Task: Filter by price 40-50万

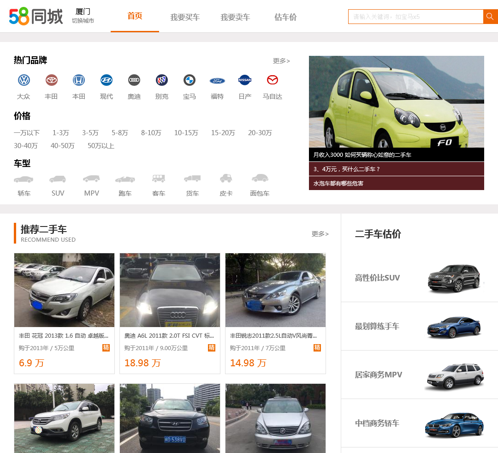Action: click(63, 146)
